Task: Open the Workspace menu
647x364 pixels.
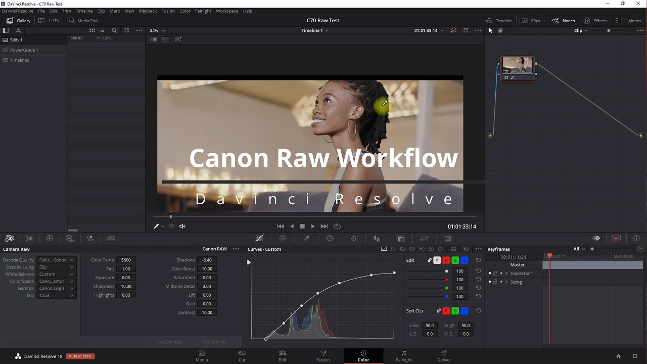Action: [227, 11]
